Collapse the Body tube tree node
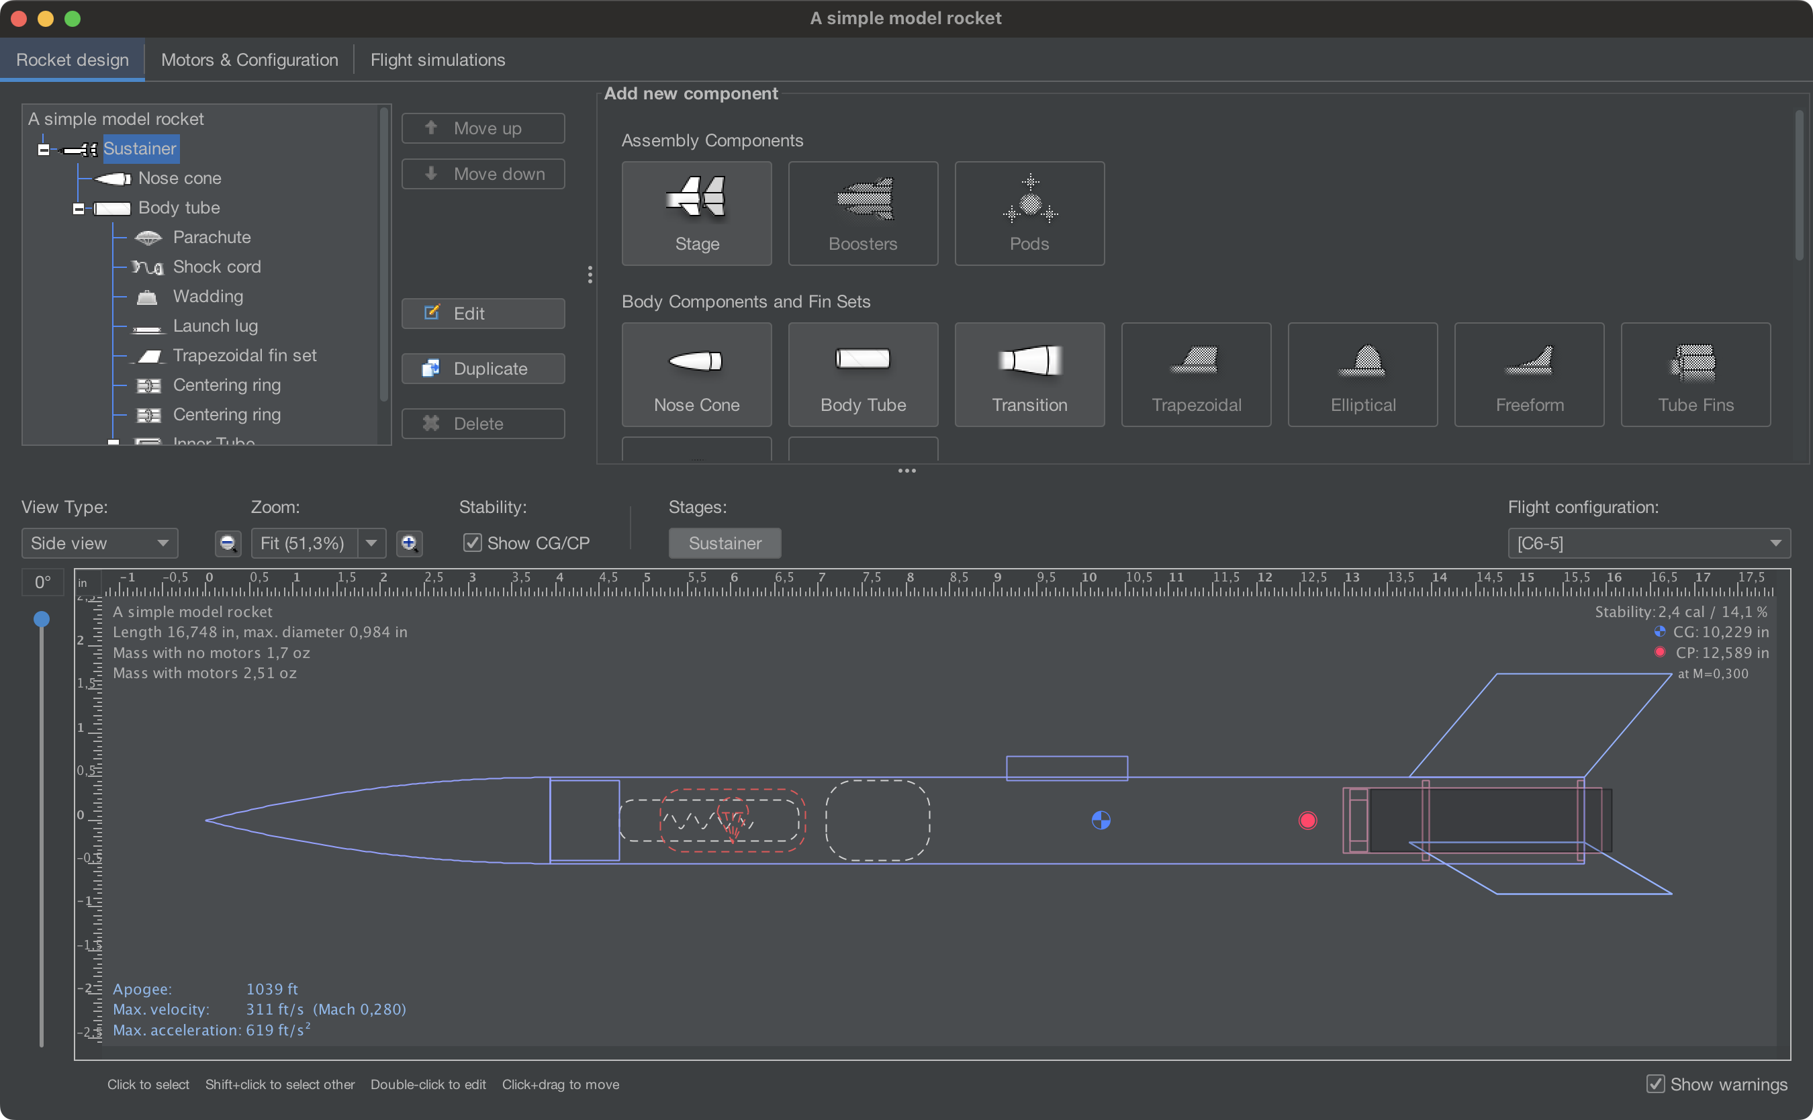This screenshot has height=1120, width=1813. (79, 208)
